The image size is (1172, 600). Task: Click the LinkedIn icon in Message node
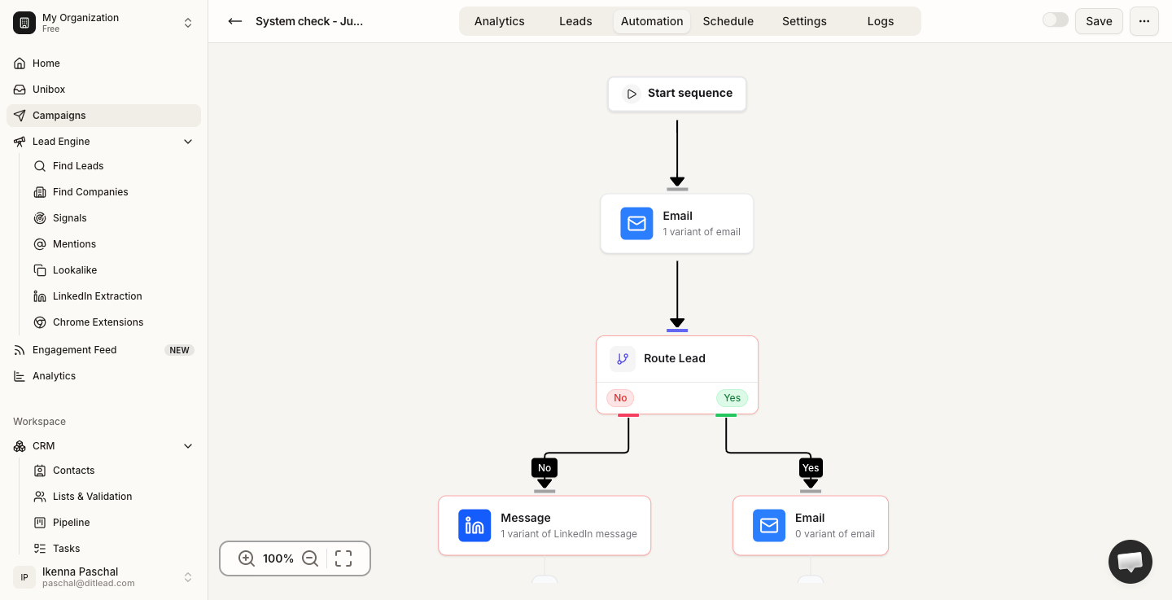pyautogui.click(x=474, y=526)
